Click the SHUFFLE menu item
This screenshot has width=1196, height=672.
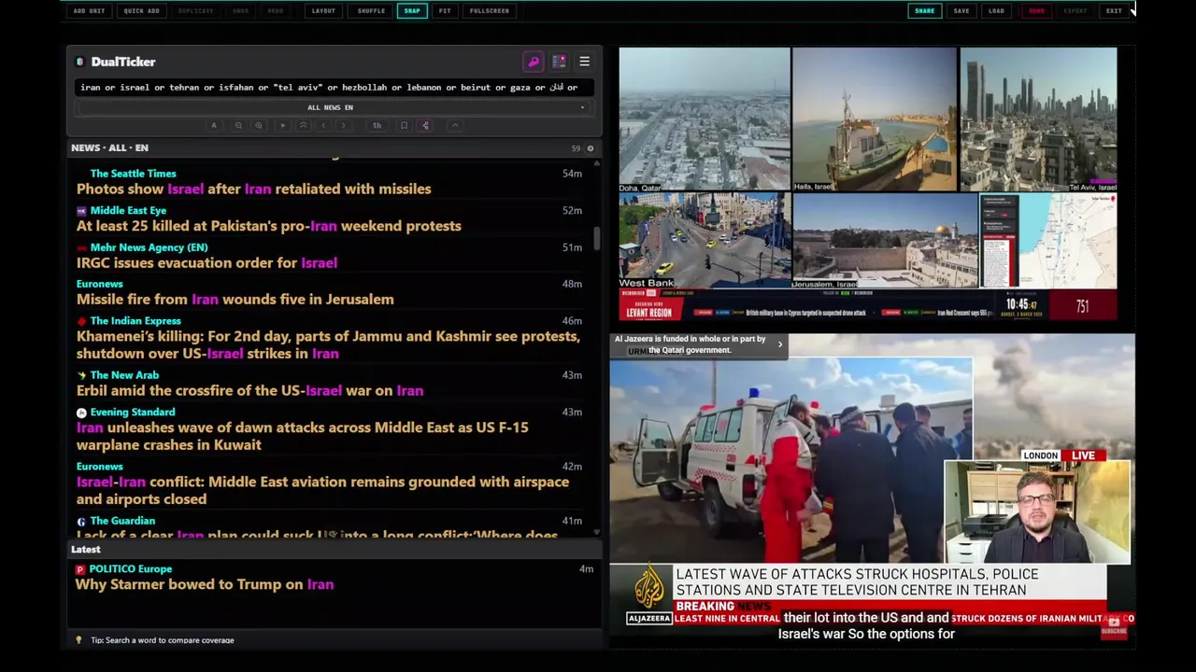[x=371, y=11]
